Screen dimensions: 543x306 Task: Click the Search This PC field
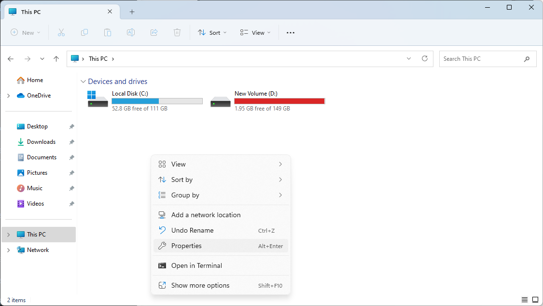tap(481, 59)
